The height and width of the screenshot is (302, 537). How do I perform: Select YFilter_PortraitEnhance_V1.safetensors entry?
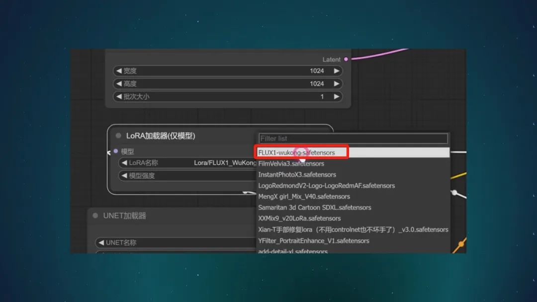314,240
